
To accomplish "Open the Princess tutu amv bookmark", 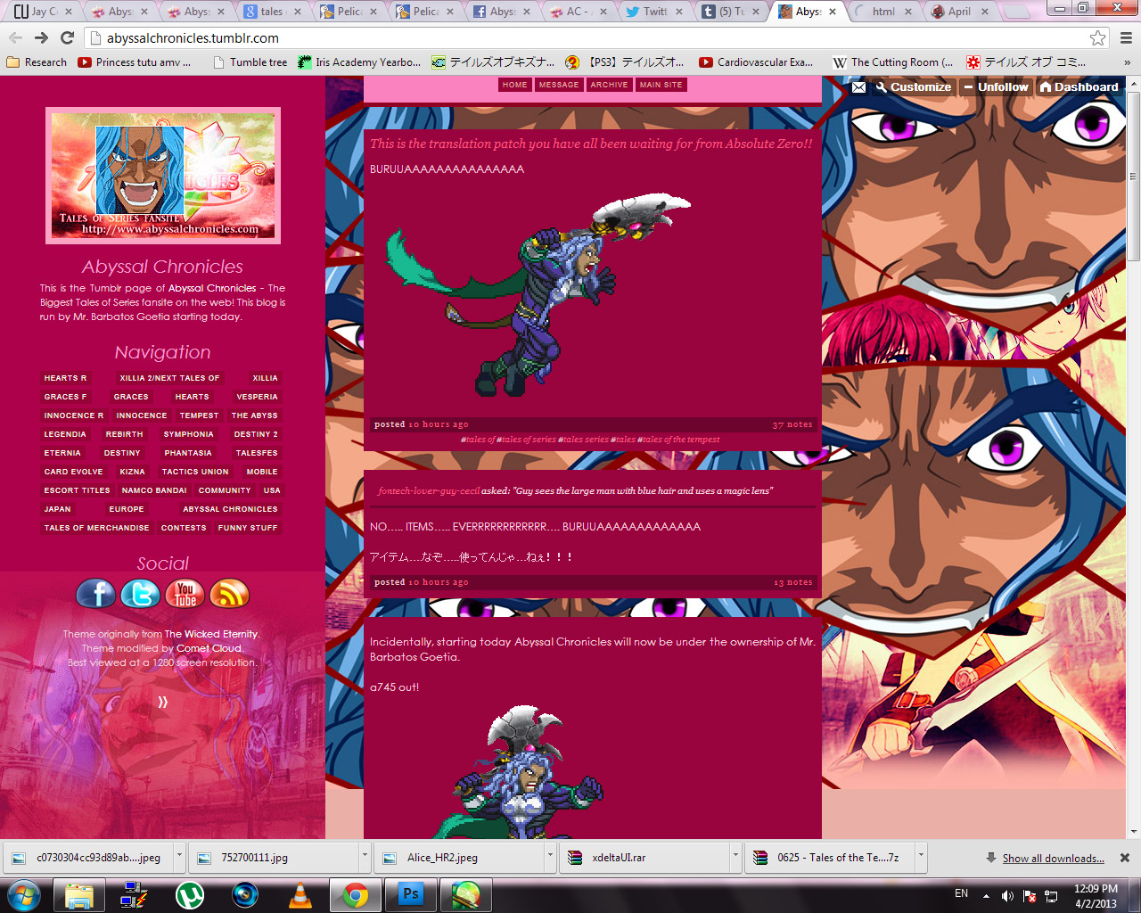I will (135, 62).
